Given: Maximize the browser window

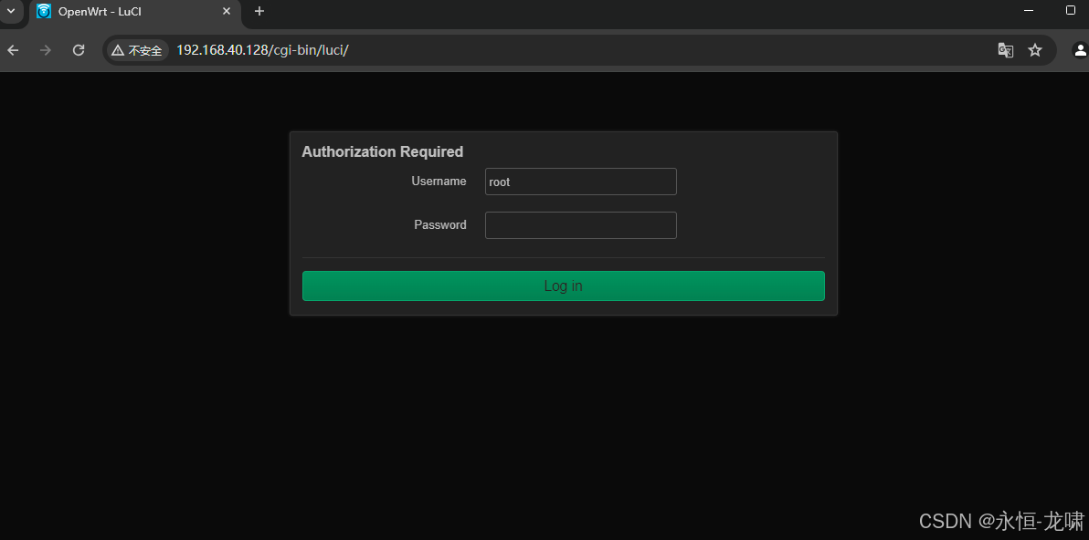Looking at the screenshot, I should coord(1070,10).
